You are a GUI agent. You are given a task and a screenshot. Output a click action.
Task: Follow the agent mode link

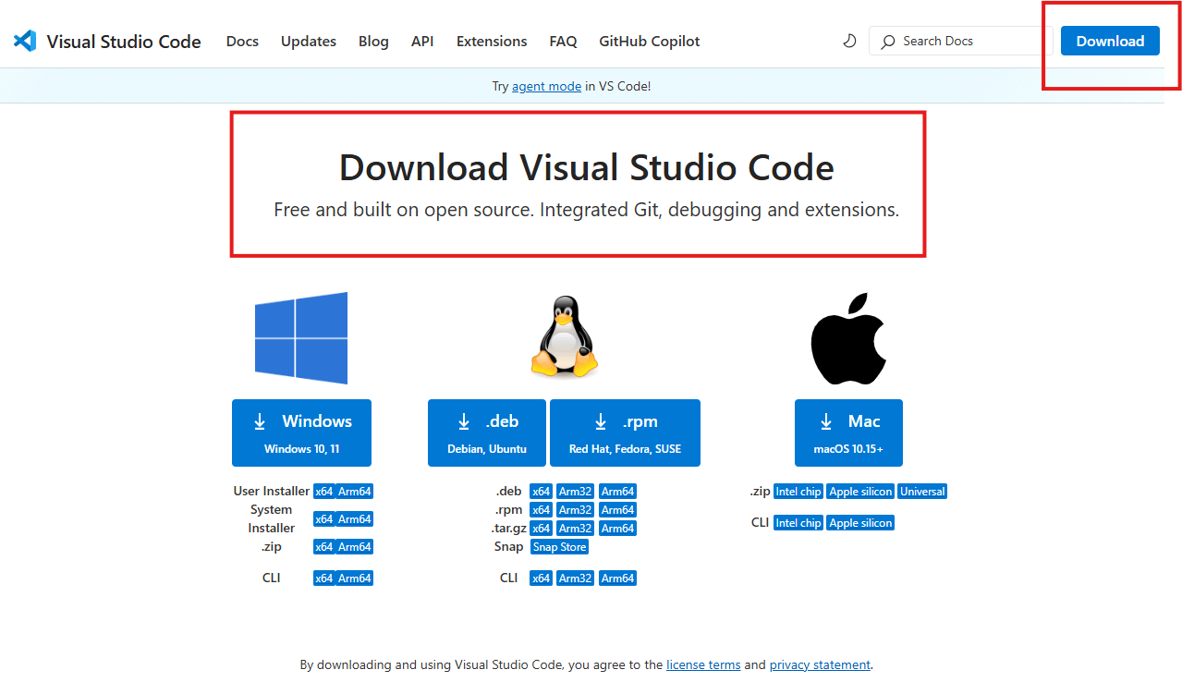[x=547, y=86]
